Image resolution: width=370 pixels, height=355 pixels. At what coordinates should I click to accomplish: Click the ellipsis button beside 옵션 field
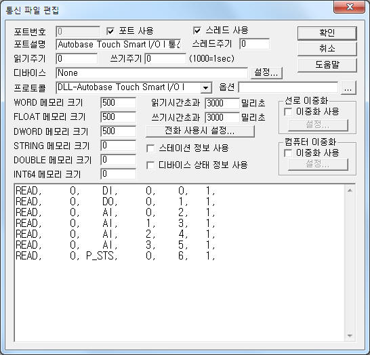coord(348,88)
